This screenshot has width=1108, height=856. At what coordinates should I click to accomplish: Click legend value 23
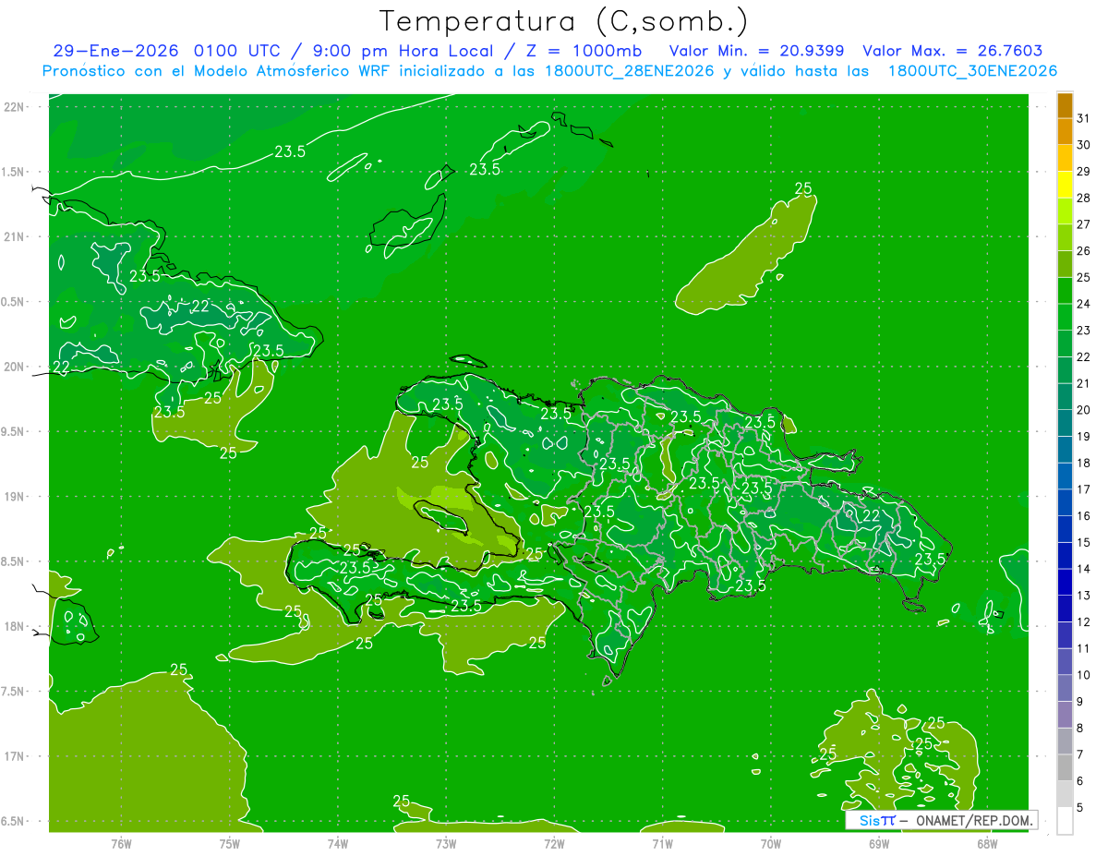tap(1083, 330)
